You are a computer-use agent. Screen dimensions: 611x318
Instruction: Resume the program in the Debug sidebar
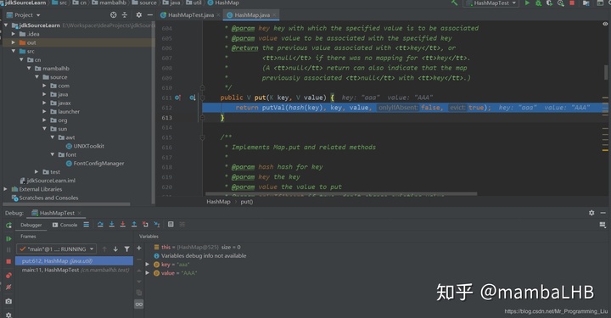coord(8,238)
